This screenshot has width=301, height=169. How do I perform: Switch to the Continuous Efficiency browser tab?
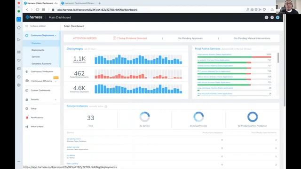[x=79, y=3]
